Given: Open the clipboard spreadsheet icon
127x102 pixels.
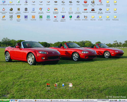Looking at the screenshot, I should [26, 10].
